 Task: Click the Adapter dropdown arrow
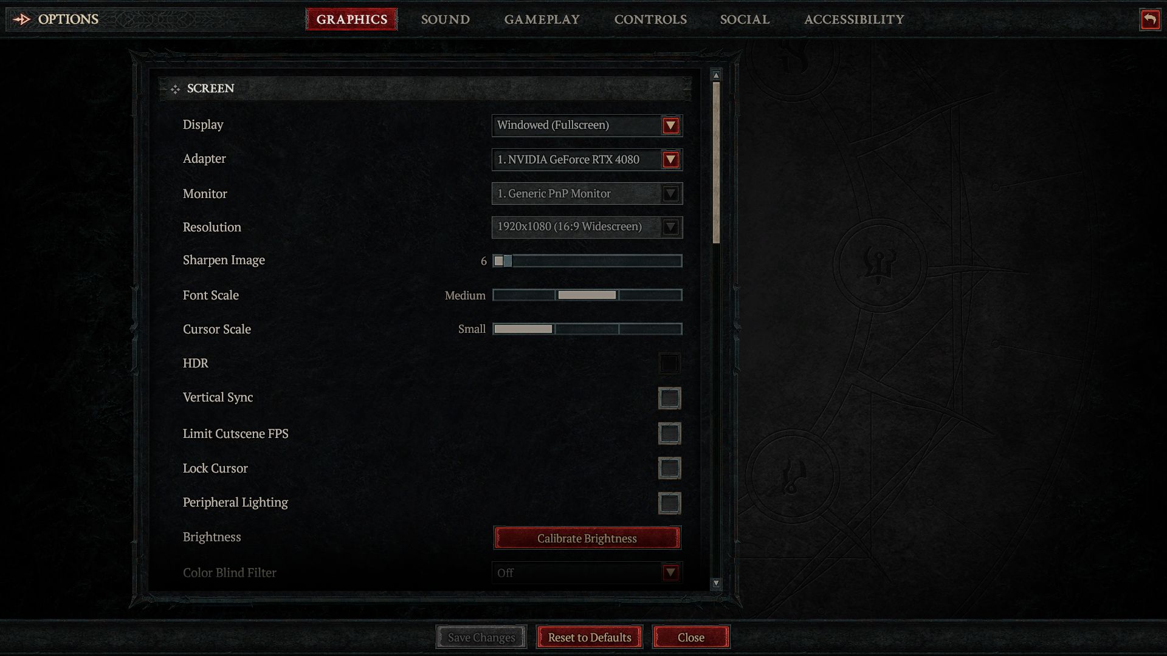pyautogui.click(x=671, y=159)
